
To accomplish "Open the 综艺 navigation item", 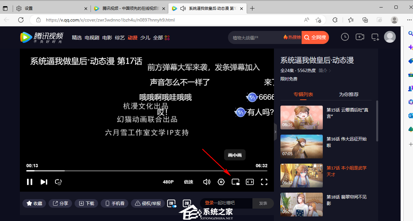I will coord(120,38).
